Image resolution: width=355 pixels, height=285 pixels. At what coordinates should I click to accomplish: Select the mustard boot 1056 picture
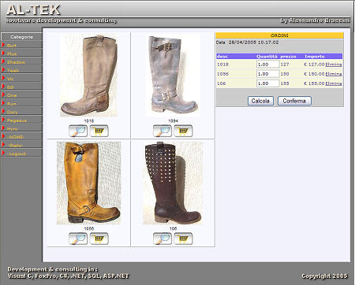(x=88, y=183)
